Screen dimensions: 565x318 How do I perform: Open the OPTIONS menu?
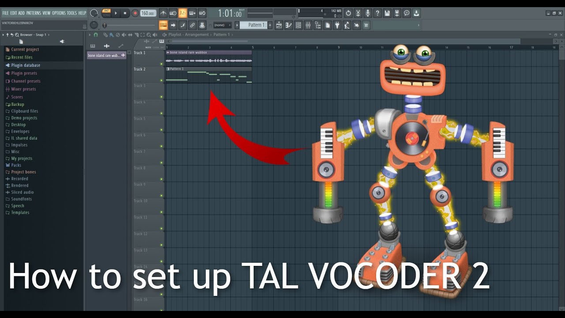[59, 13]
